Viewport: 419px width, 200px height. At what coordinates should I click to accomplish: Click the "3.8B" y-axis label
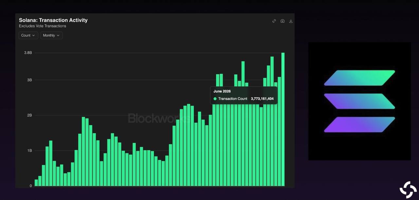[x=28, y=53]
